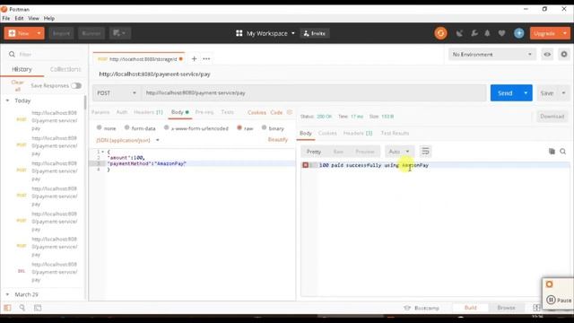The width and height of the screenshot is (574, 323).
Task: Click the request URL input field
Action: pyautogui.click(x=314, y=93)
